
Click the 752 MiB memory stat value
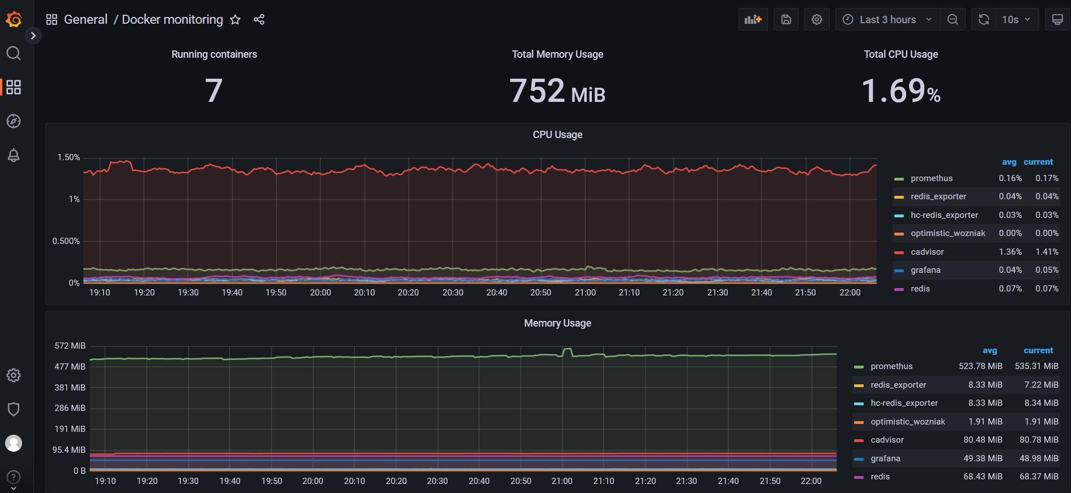coord(557,91)
